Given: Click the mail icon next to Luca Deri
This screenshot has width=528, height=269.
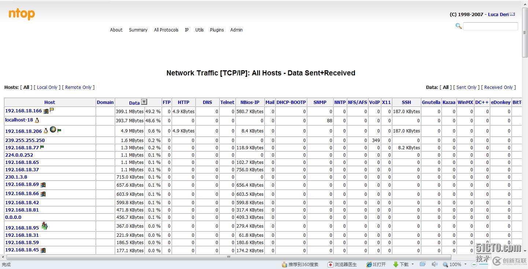Looking at the screenshot, I should point(513,14).
